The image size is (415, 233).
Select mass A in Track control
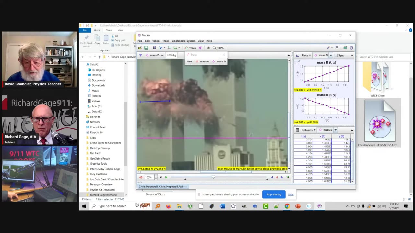(x=203, y=61)
